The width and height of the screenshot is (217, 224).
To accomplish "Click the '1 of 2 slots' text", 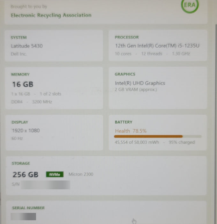I will point(51,94).
